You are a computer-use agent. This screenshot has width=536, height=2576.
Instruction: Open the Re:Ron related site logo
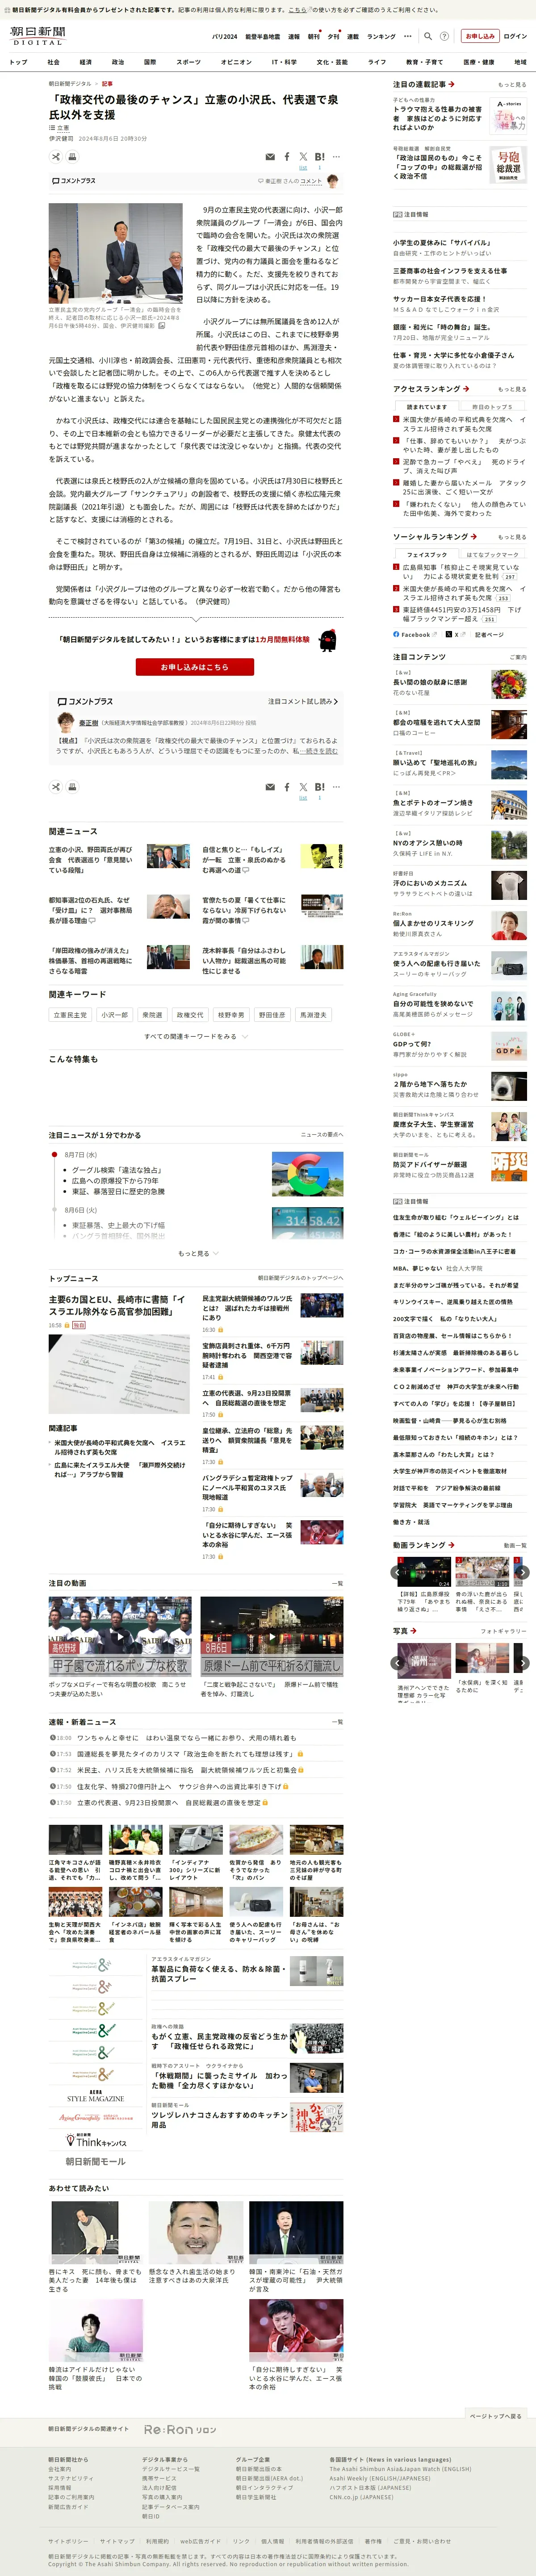pos(180,2429)
